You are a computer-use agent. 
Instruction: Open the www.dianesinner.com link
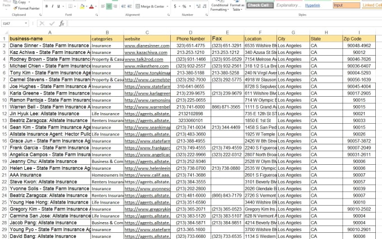pos(147,46)
